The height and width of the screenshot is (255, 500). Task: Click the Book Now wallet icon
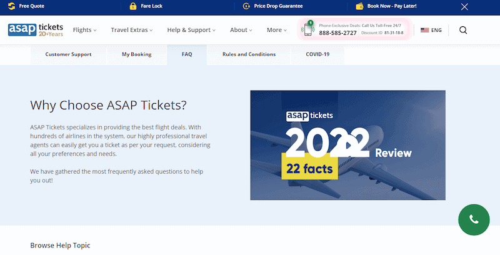360,6
